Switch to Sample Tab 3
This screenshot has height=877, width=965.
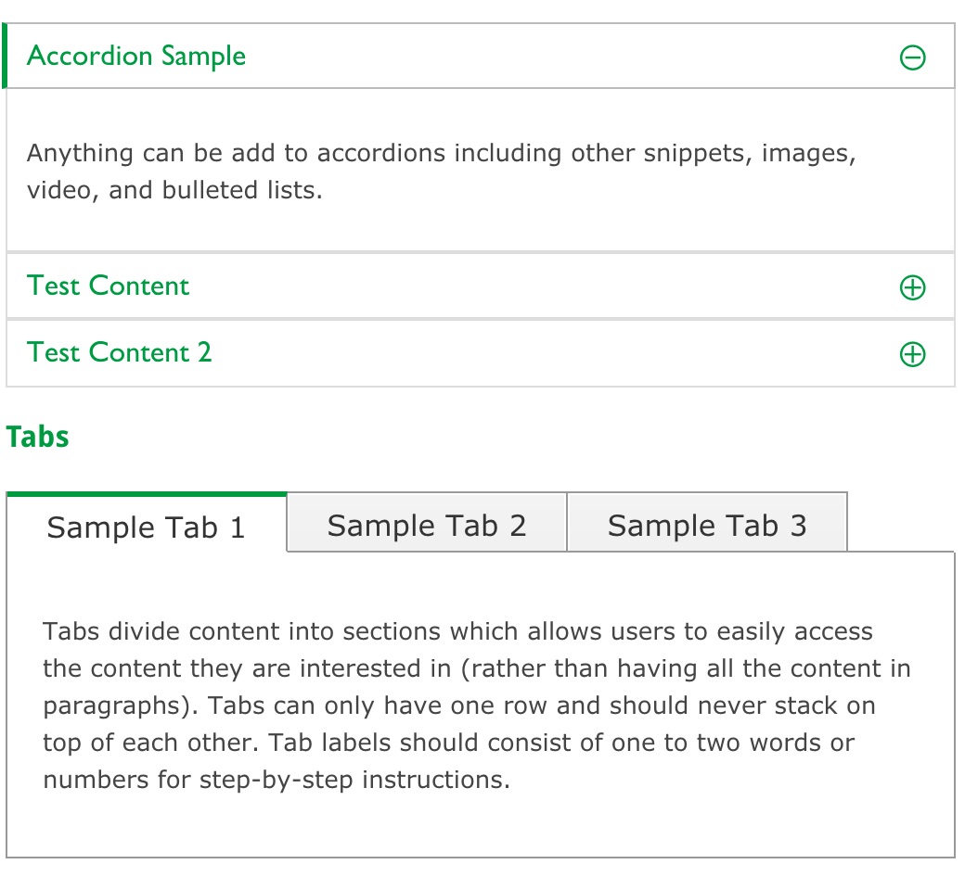coord(707,525)
